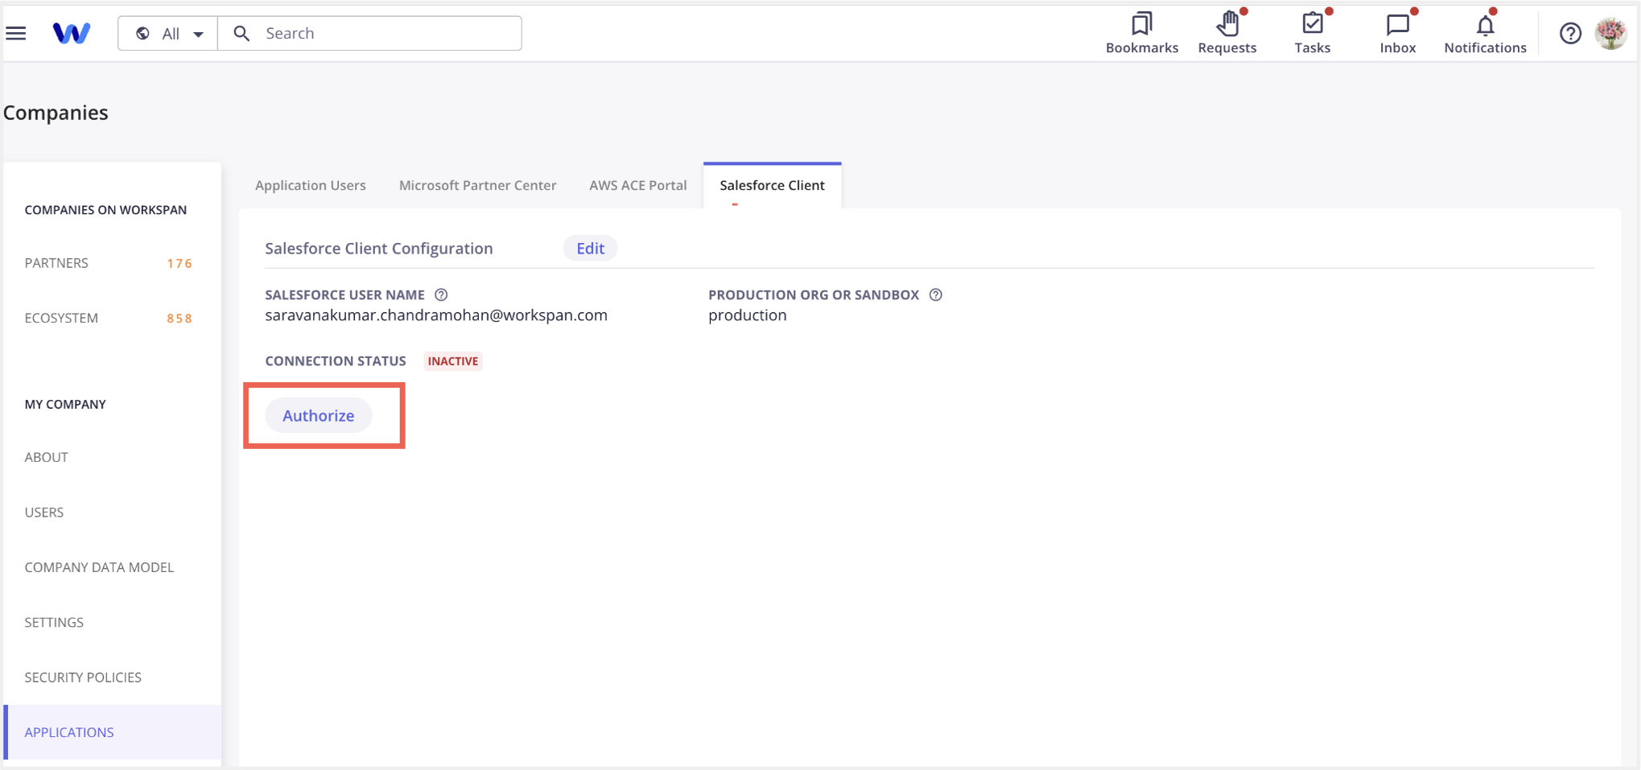Show Production Org or Sandbox help tooltip
This screenshot has height=770, width=1641.
[x=935, y=294]
